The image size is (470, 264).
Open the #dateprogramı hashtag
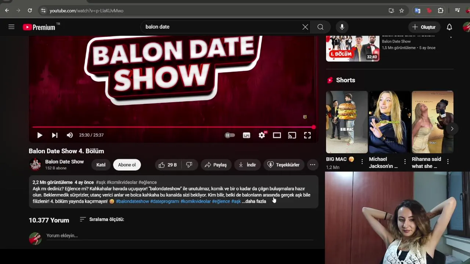point(165,201)
